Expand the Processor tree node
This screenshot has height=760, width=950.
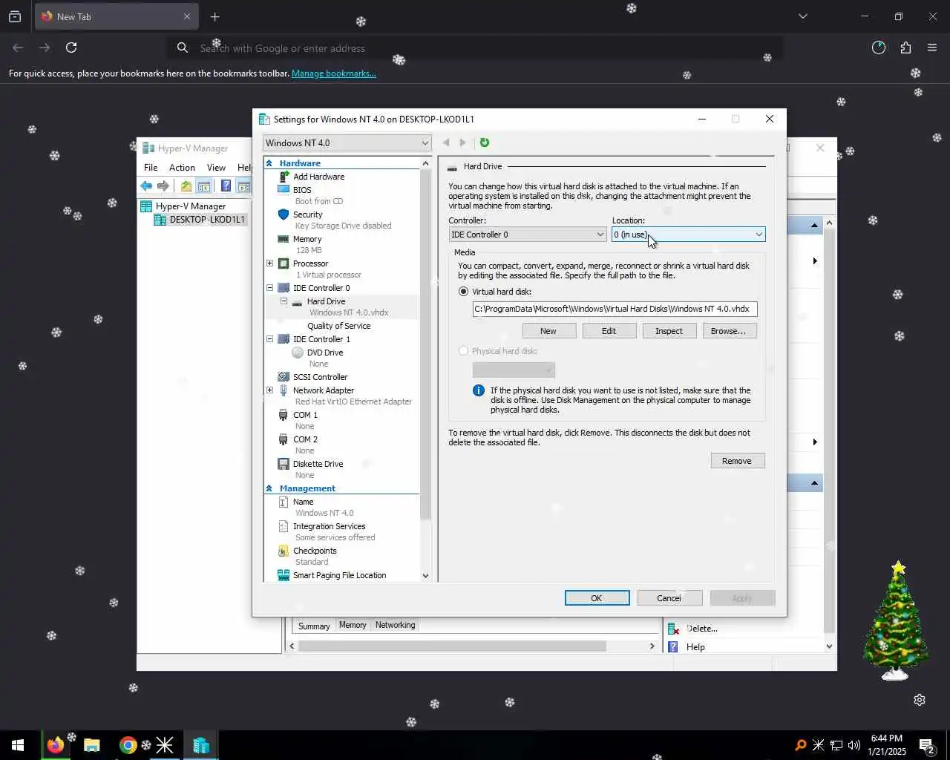270,263
